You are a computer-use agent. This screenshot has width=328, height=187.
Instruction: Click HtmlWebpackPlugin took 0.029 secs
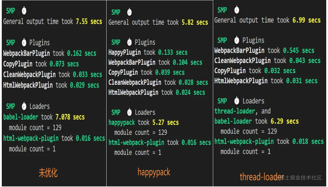pyautogui.click(x=51, y=85)
